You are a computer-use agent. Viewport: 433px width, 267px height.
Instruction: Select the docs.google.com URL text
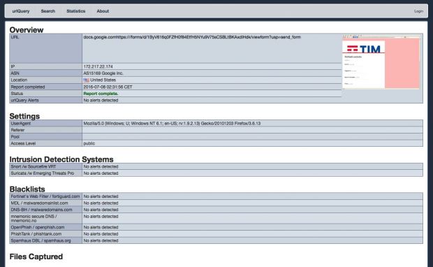(192, 37)
